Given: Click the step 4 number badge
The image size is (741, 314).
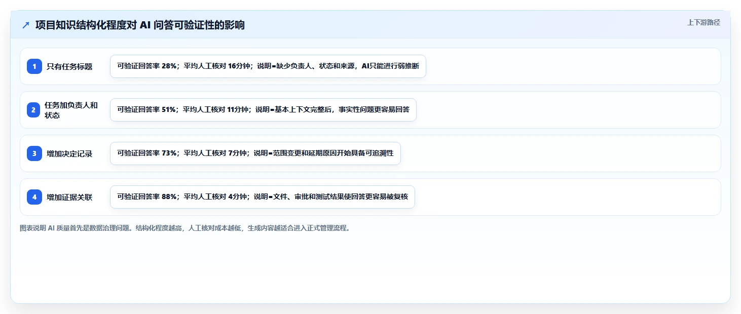Looking at the screenshot, I should tap(34, 197).
